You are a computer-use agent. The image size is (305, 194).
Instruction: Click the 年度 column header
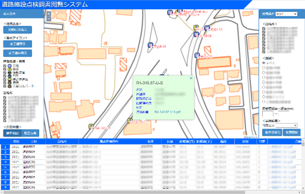[x=16, y=141]
